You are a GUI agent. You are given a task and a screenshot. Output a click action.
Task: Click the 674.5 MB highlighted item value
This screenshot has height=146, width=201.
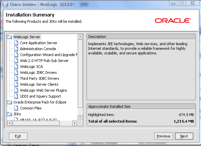click(x=186, y=115)
